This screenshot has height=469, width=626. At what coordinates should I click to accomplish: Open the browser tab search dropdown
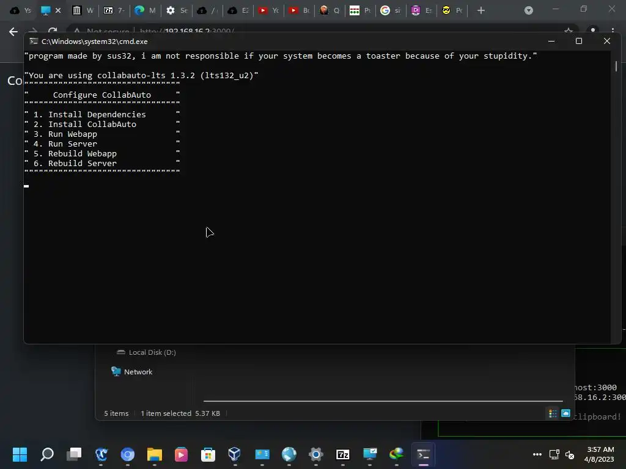coord(529,10)
